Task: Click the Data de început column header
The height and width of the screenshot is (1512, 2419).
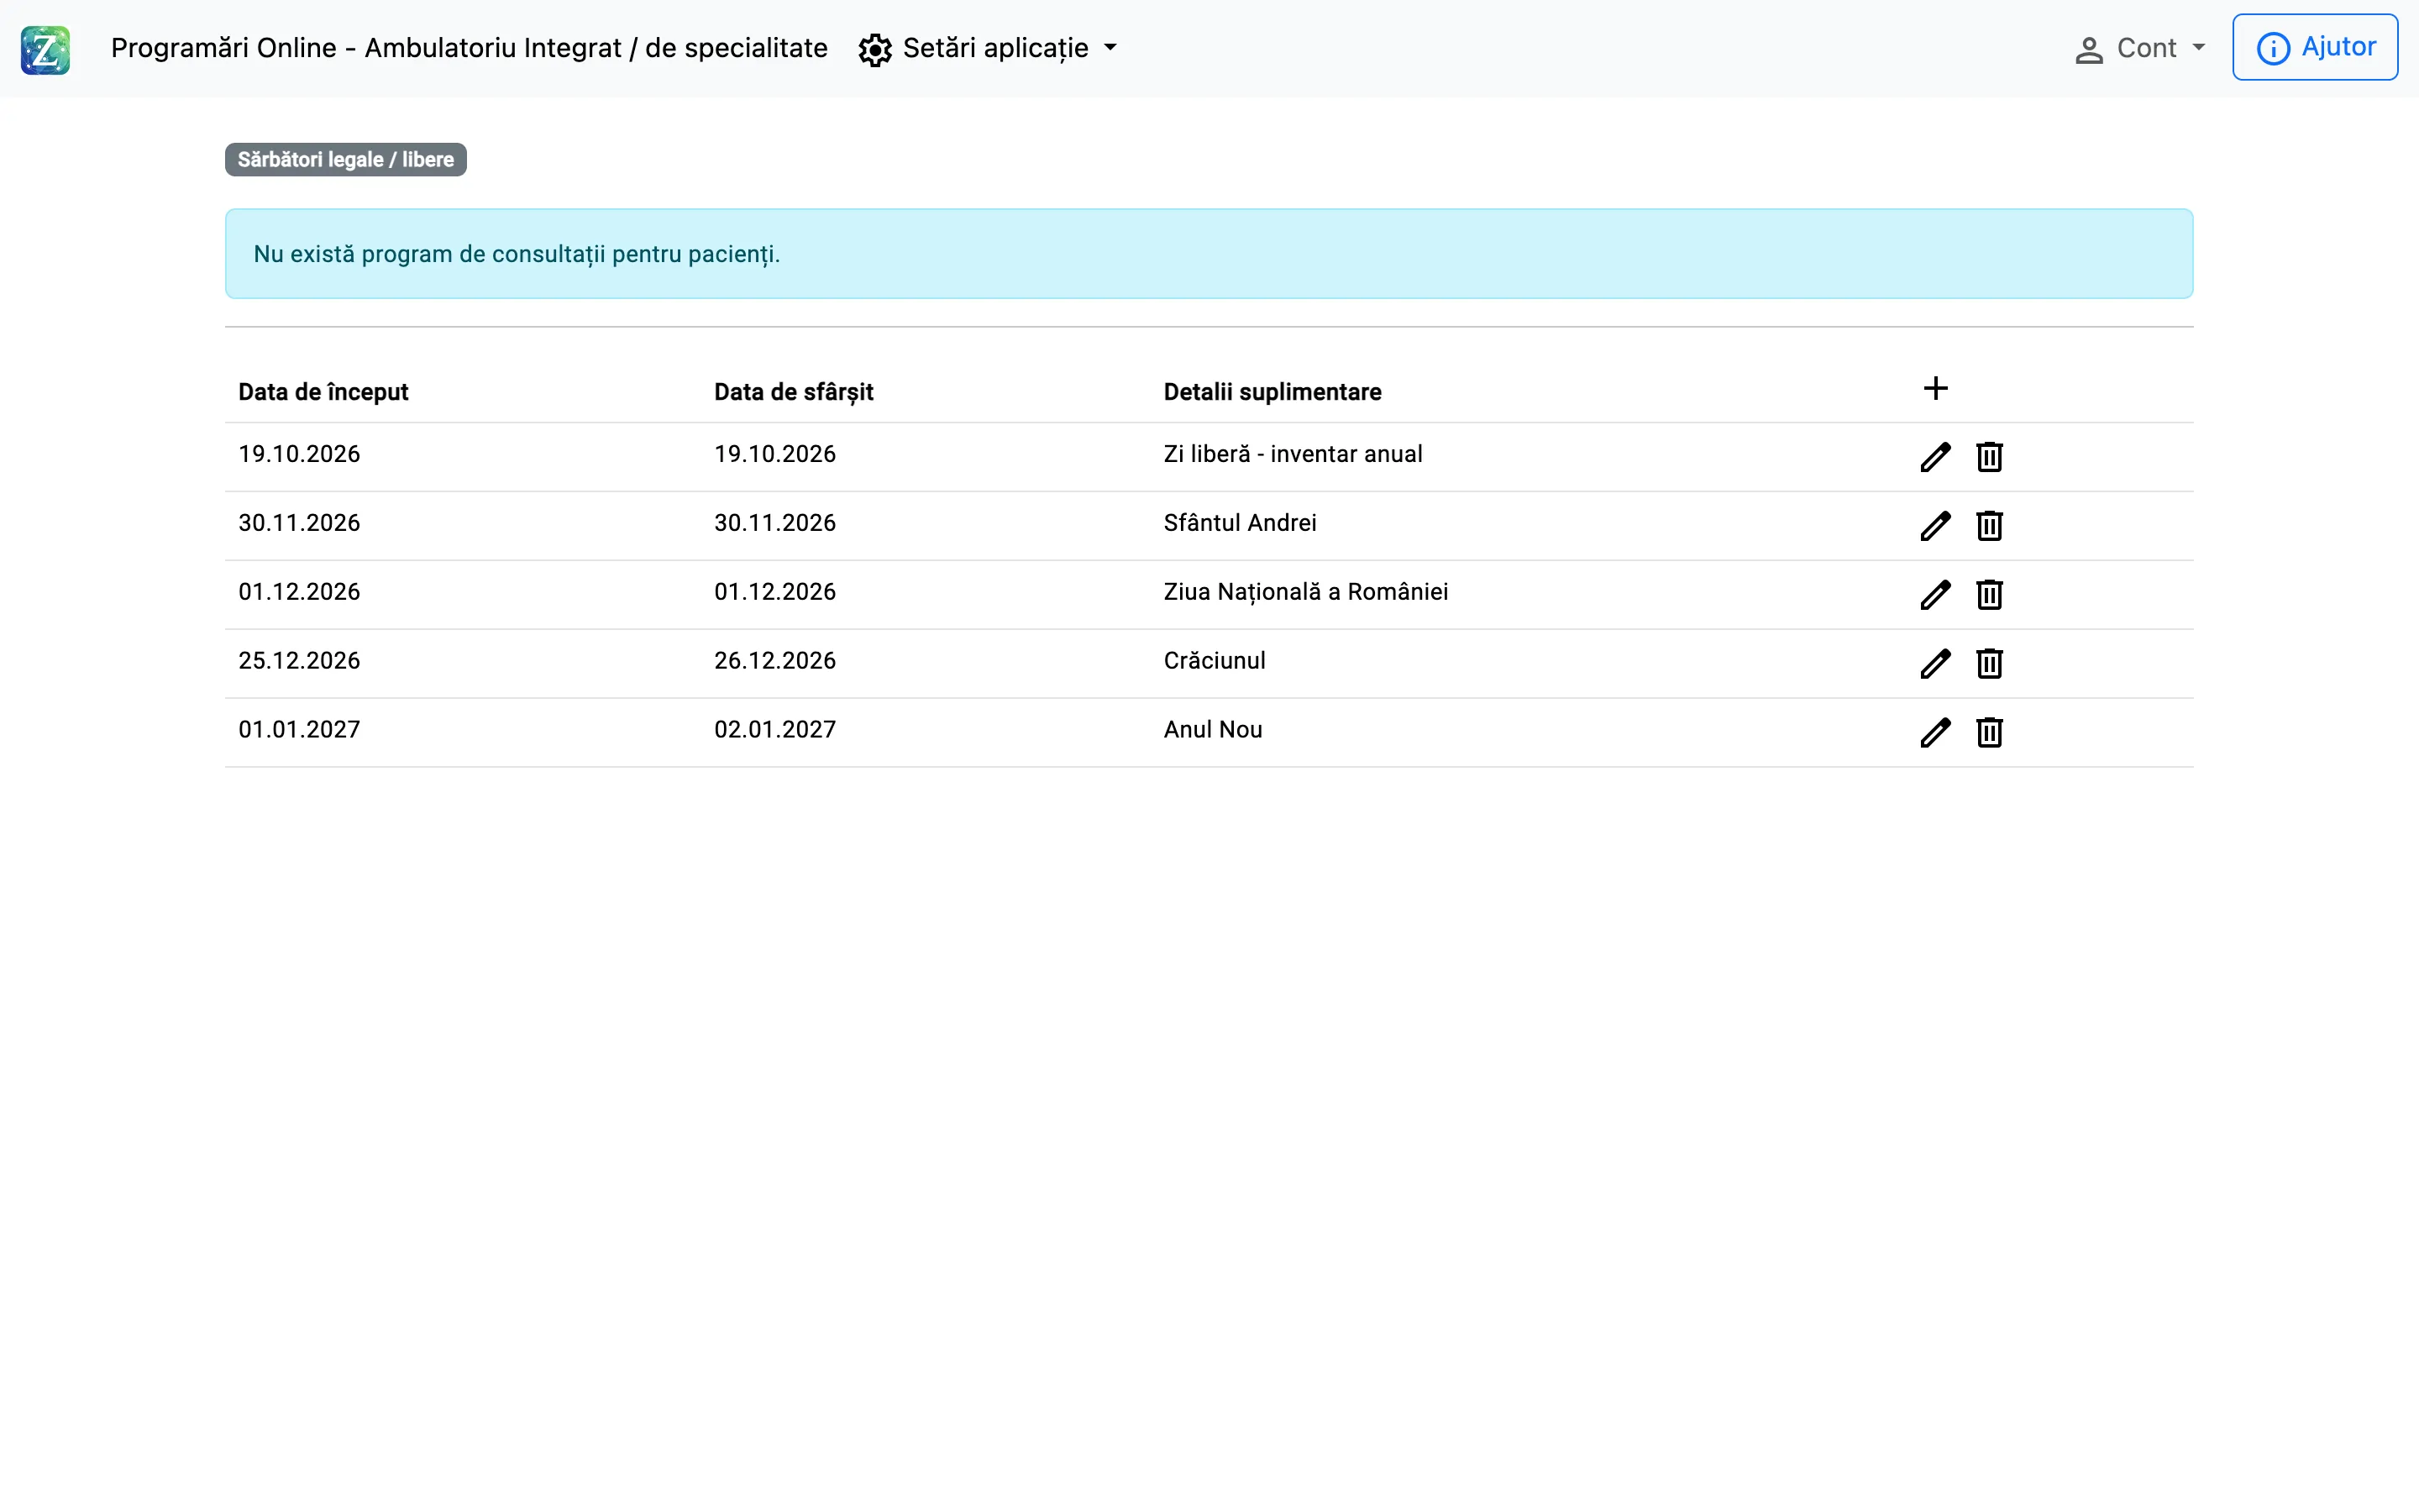Action: tap(323, 392)
